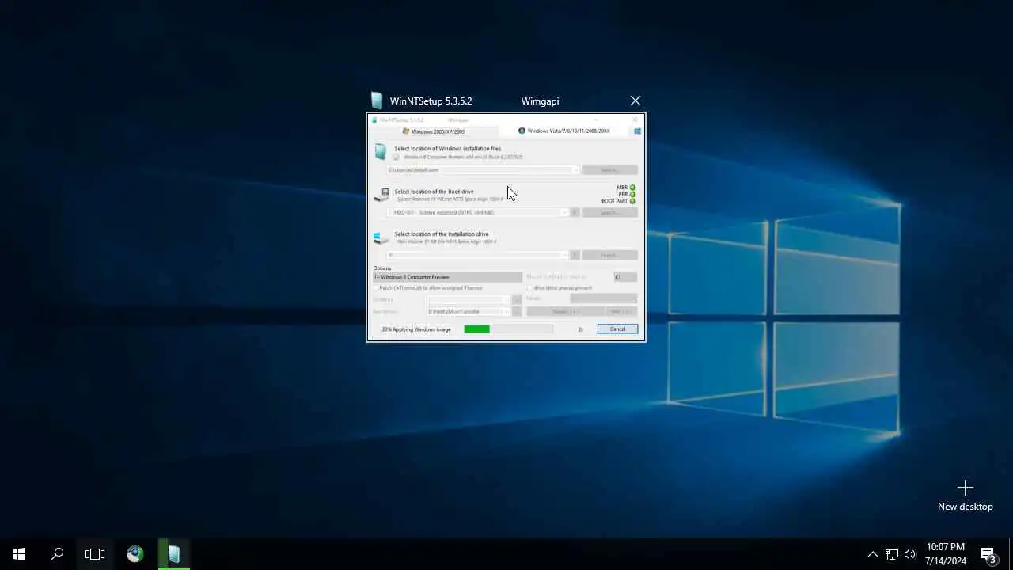
Task: Toggle the Task View button
Action: pos(95,554)
